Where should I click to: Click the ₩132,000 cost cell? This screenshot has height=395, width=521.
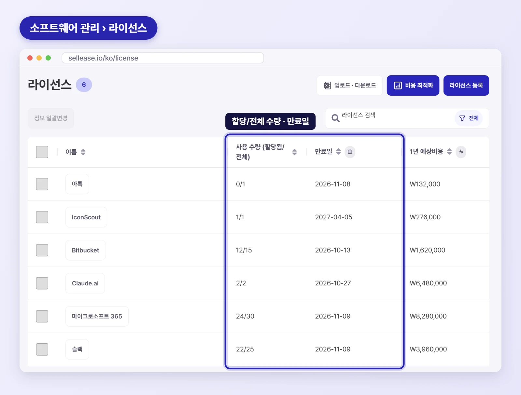pyautogui.click(x=425, y=184)
